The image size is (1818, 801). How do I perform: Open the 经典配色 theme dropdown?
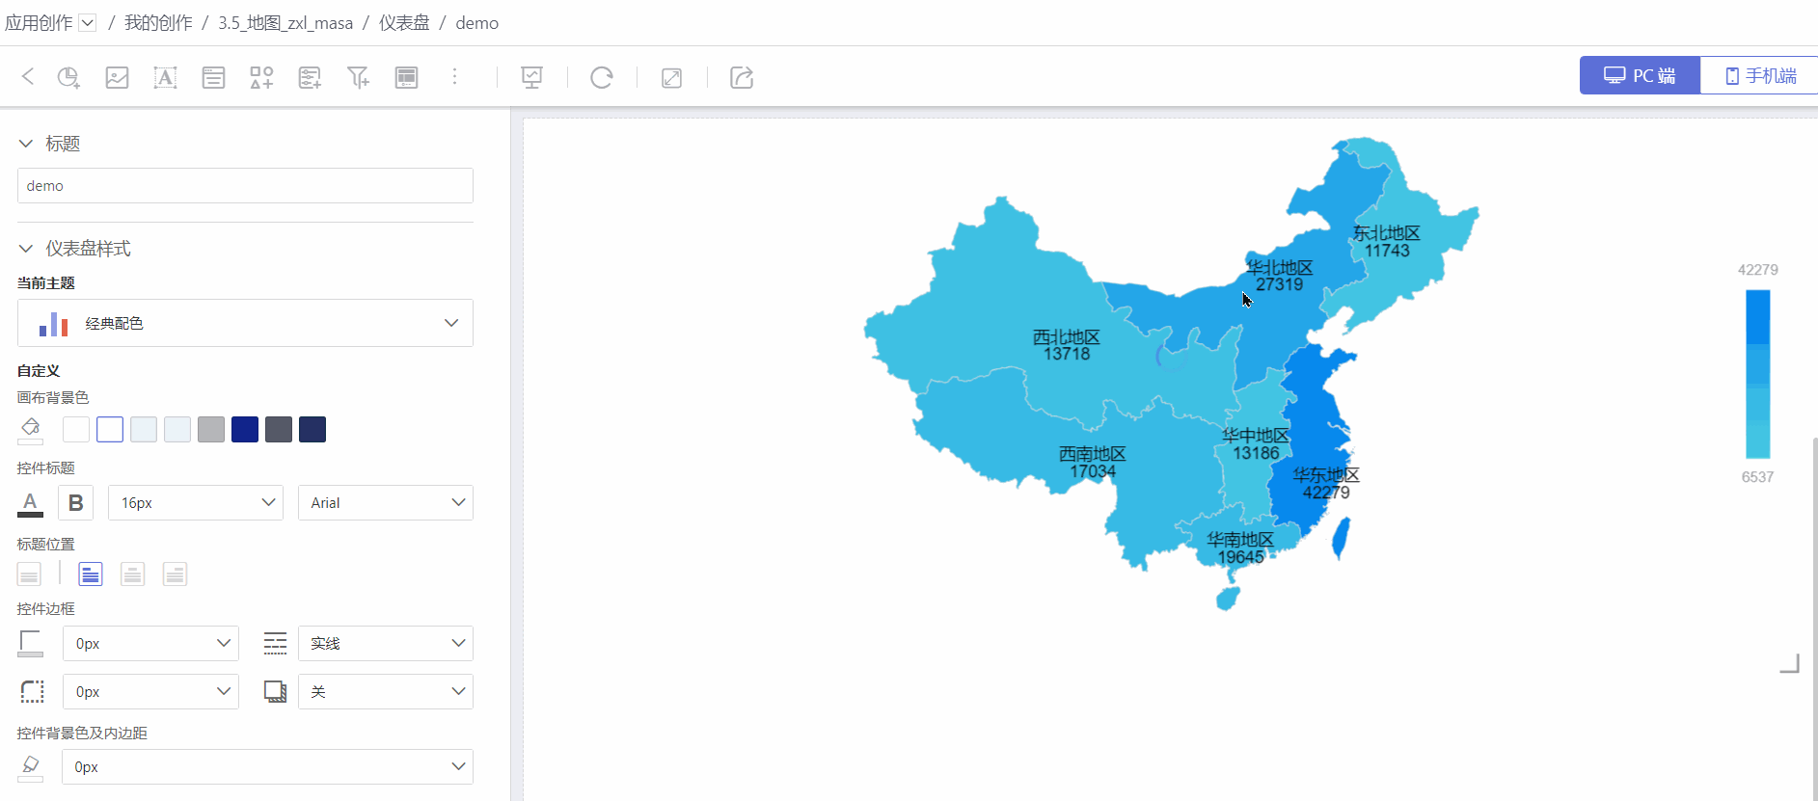point(245,323)
